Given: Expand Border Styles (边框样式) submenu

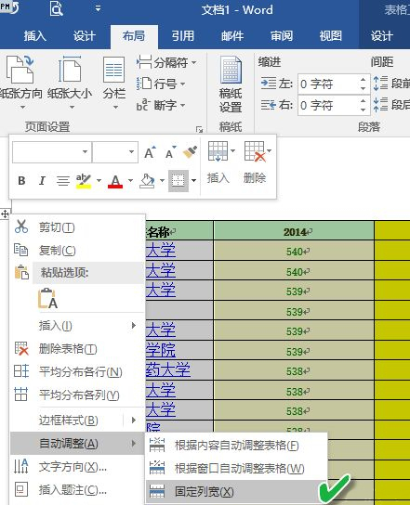Looking at the screenshot, I should tap(77, 421).
